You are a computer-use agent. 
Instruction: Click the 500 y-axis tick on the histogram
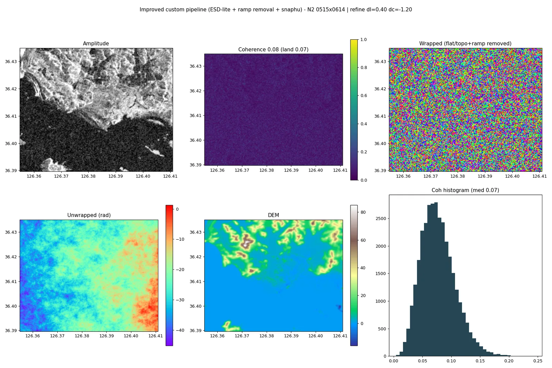point(382,329)
